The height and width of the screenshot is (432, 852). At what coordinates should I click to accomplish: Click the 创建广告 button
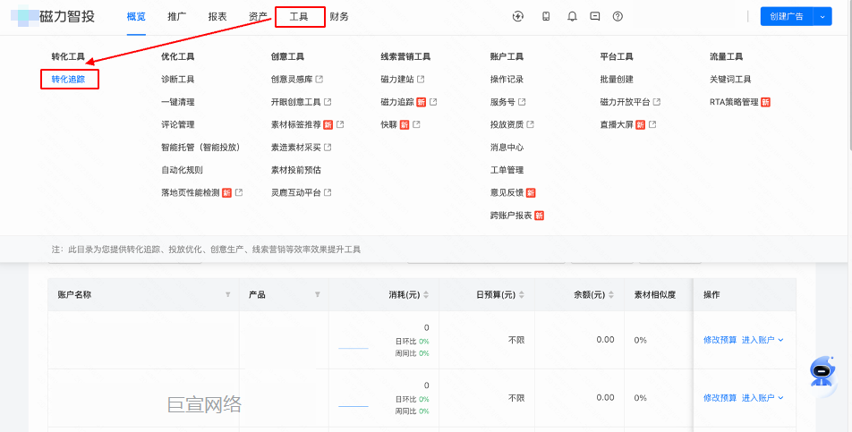787,17
